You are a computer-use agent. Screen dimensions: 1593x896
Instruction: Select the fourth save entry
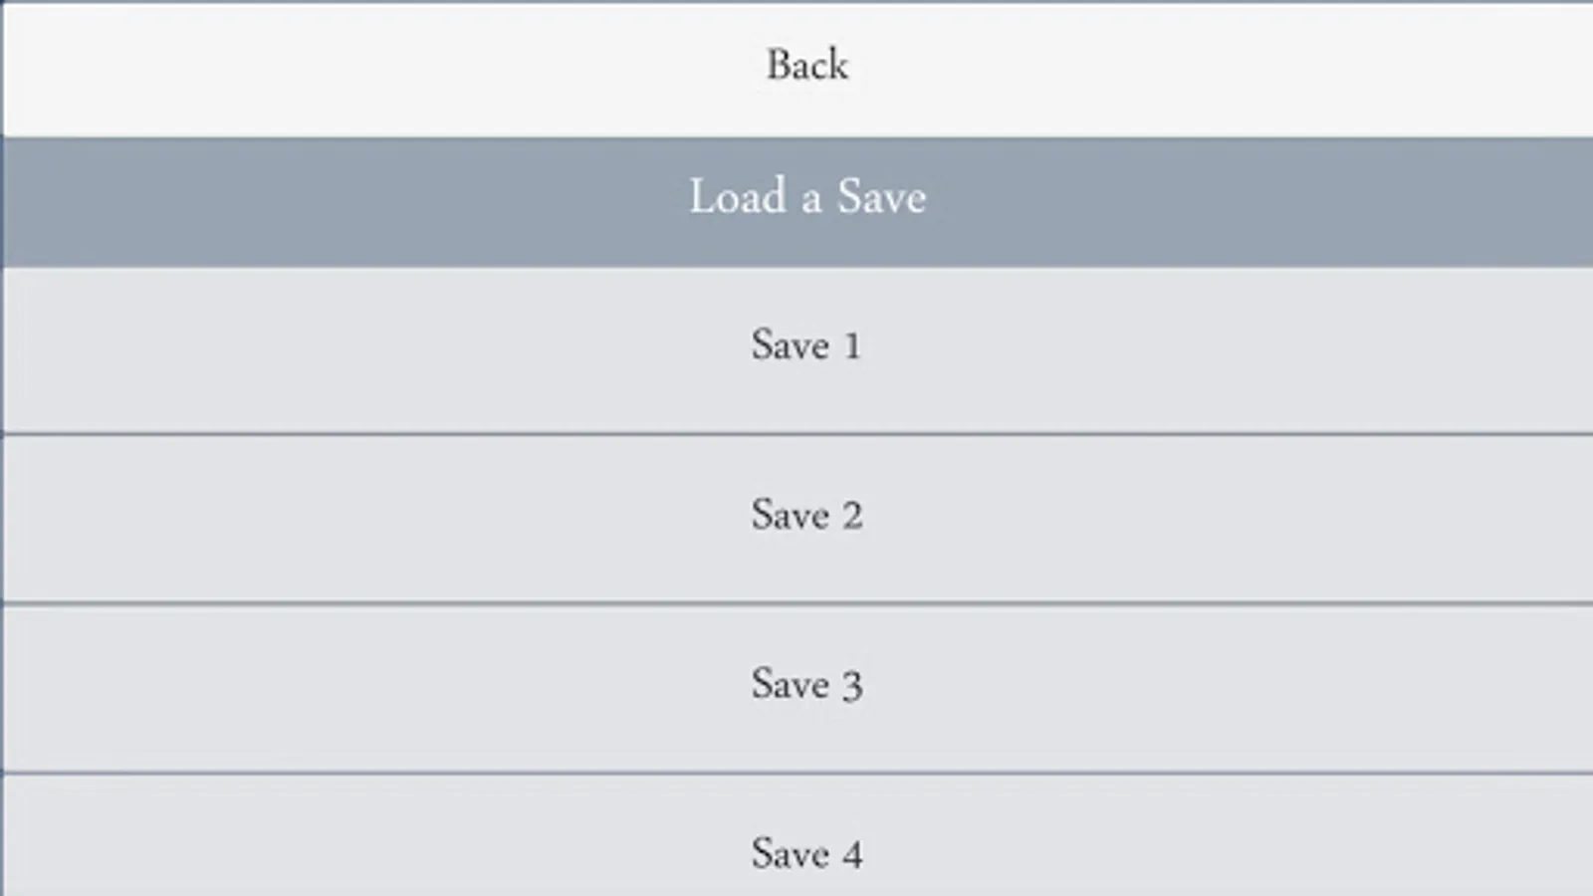tap(806, 852)
